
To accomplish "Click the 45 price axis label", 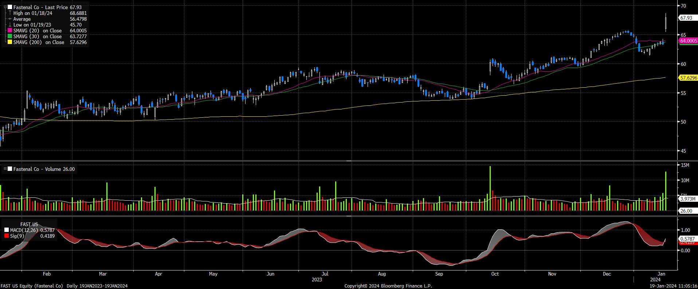I will click(683, 151).
